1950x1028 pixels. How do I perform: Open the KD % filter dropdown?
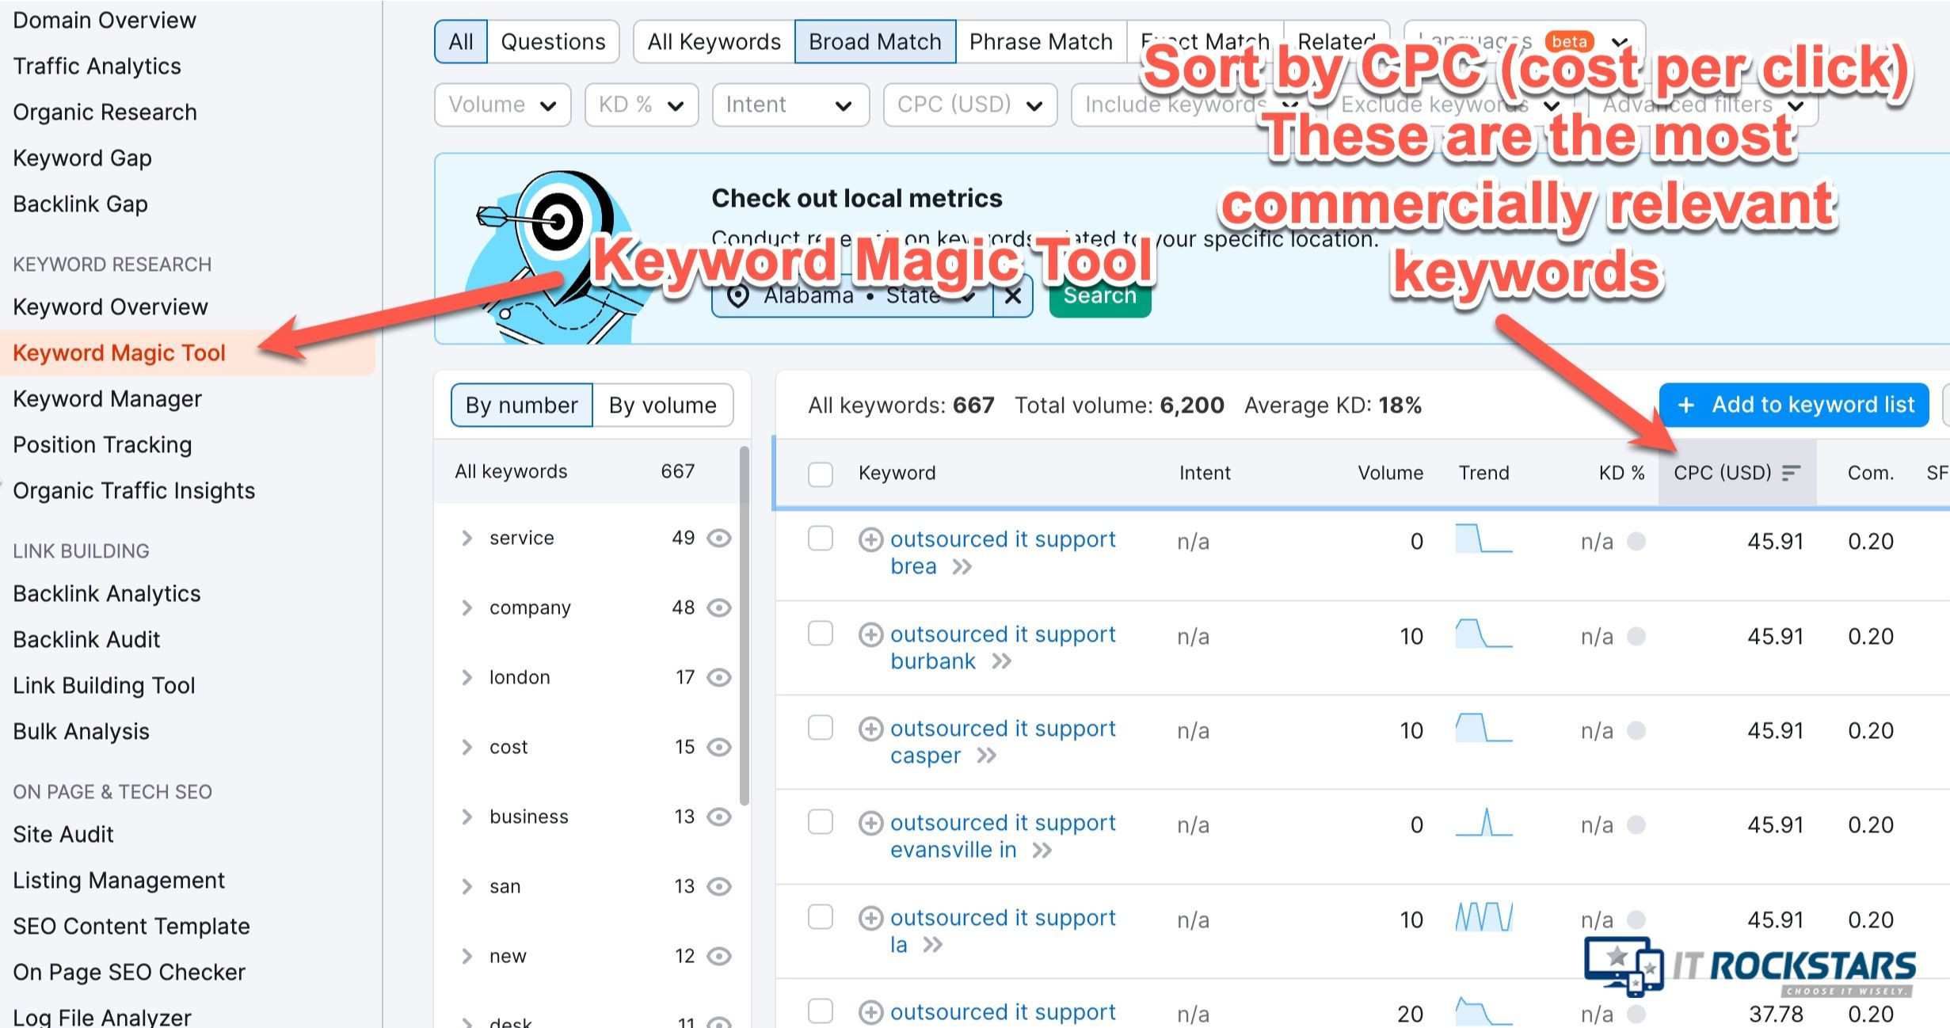pyautogui.click(x=642, y=105)
